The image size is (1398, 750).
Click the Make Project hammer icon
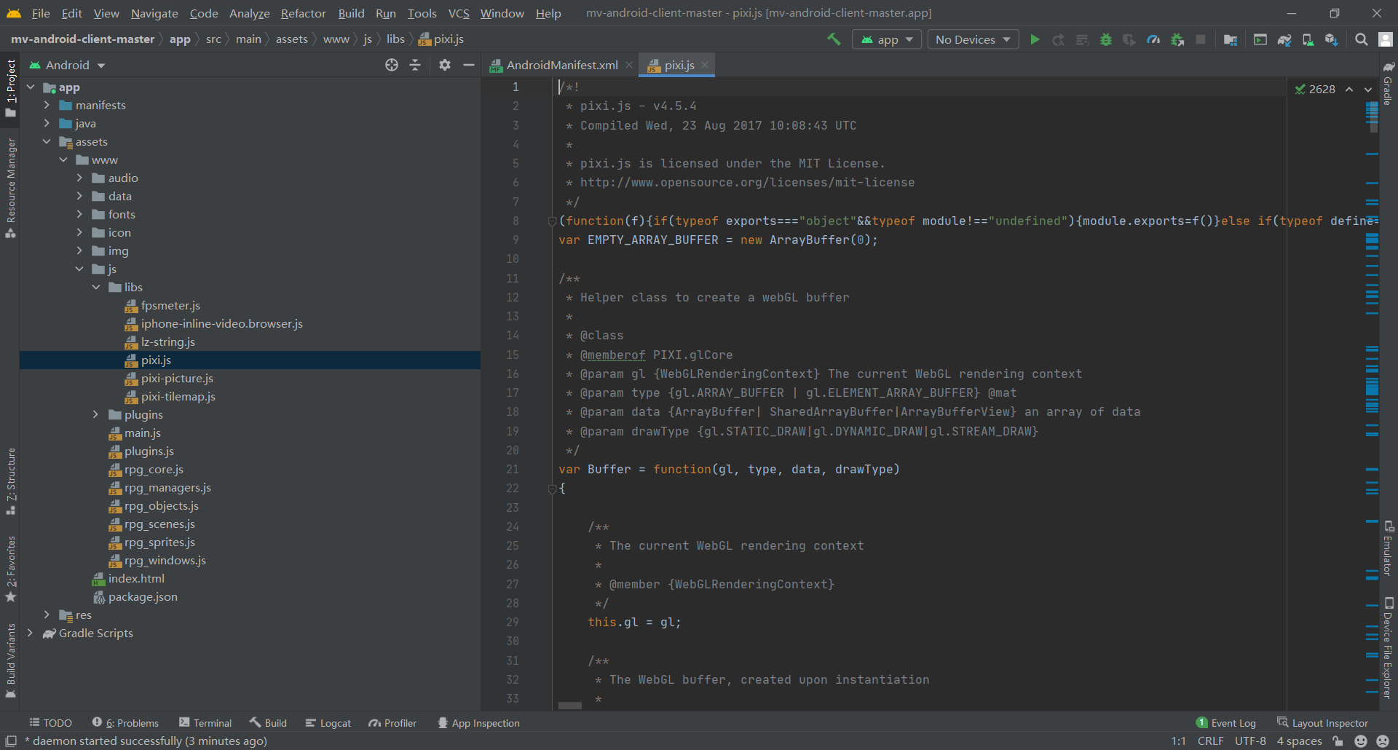pos(834,39)
